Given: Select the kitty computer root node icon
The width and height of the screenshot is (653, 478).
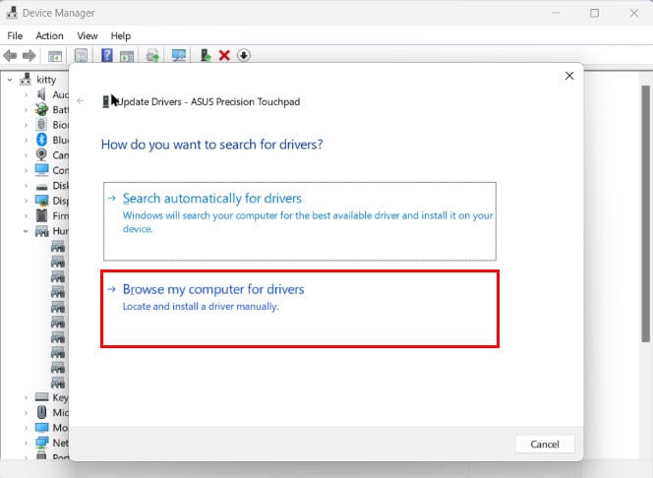Looking at the screenshot, I should (x=26, y=79).
